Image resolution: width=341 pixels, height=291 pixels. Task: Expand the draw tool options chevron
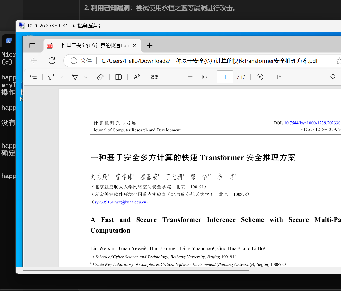point(86,77)
